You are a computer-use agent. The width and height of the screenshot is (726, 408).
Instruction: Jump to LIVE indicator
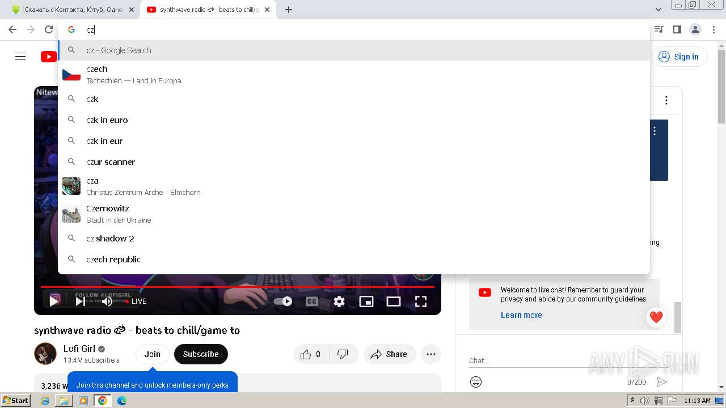pos(135,301)
